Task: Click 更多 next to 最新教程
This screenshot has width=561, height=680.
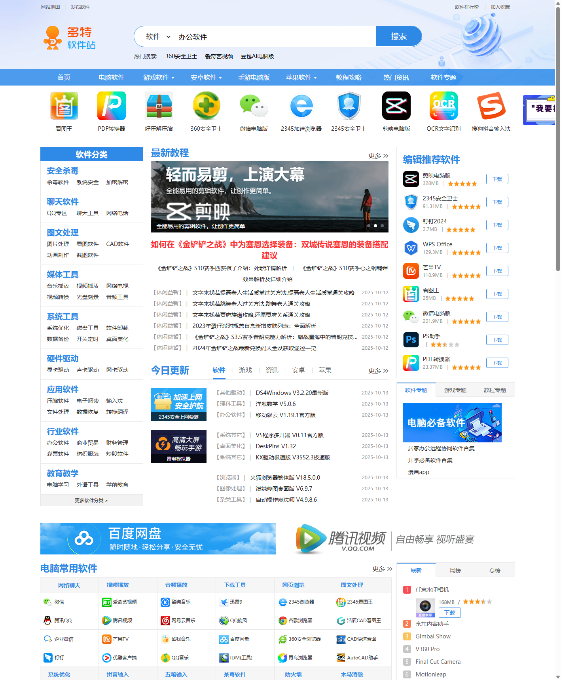Action: [x=378, y=156]
